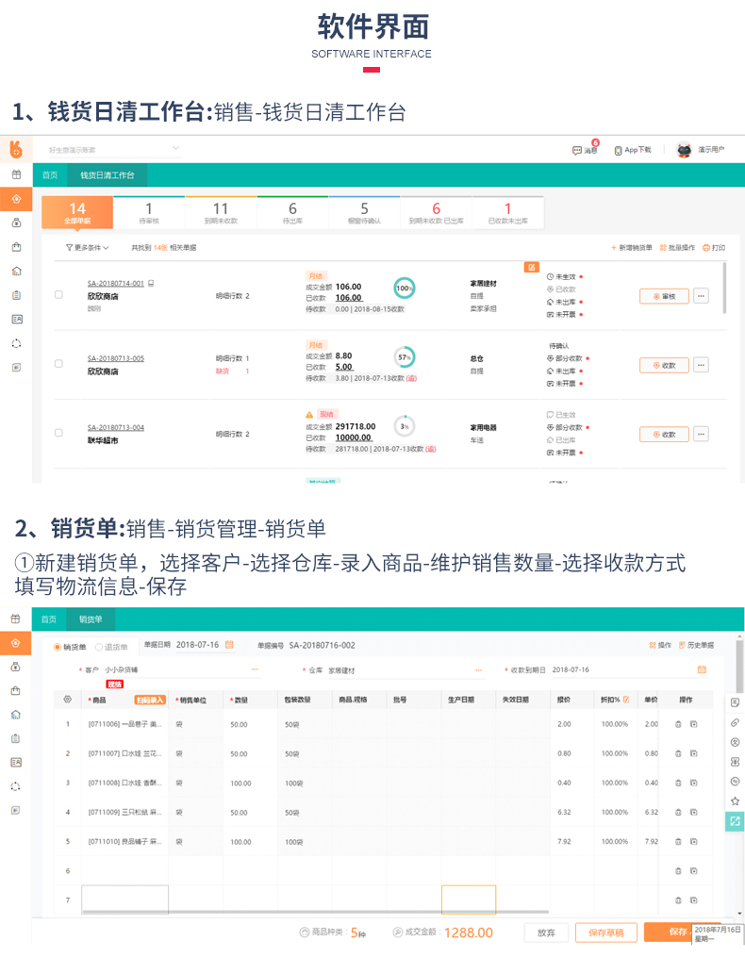Expand the 更多条件 filter dropdown
This screenshot has width=745, height=957.
[88, 248]
